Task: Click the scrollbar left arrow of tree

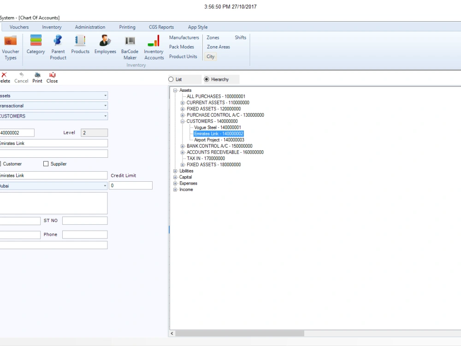Action: (x=172, y=334)
